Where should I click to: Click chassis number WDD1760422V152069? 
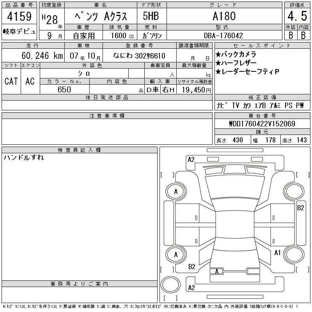coord(262,124)
